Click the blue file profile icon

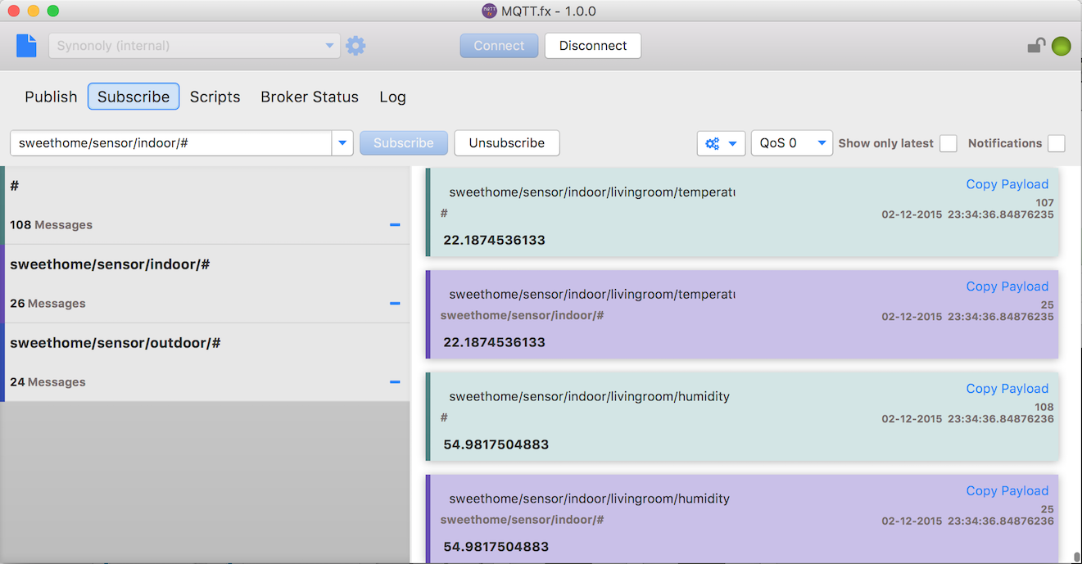click(26, 46)
